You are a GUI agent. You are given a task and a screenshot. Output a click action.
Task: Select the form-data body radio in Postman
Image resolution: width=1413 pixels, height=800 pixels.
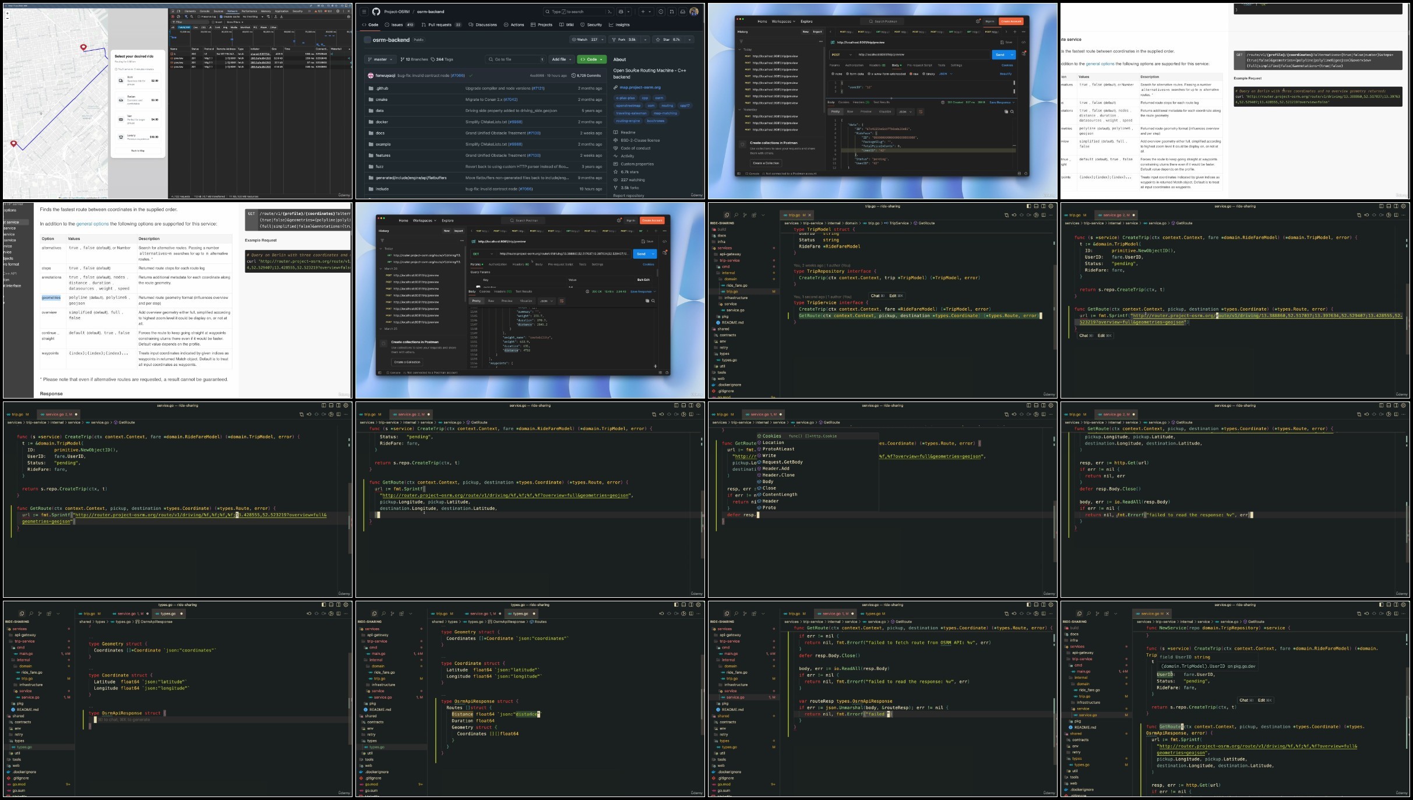tap(847, 74)
